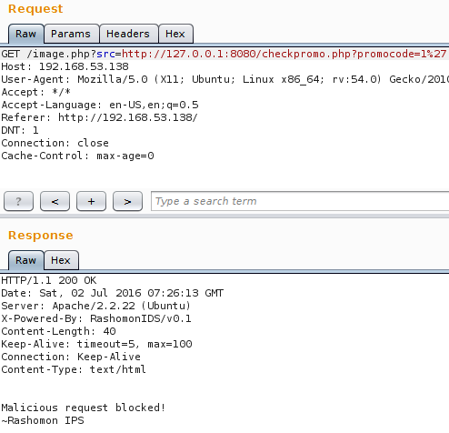
Task: Select the X-Powered-By: RashomonIDS line
Action: (x=96, y=318)
